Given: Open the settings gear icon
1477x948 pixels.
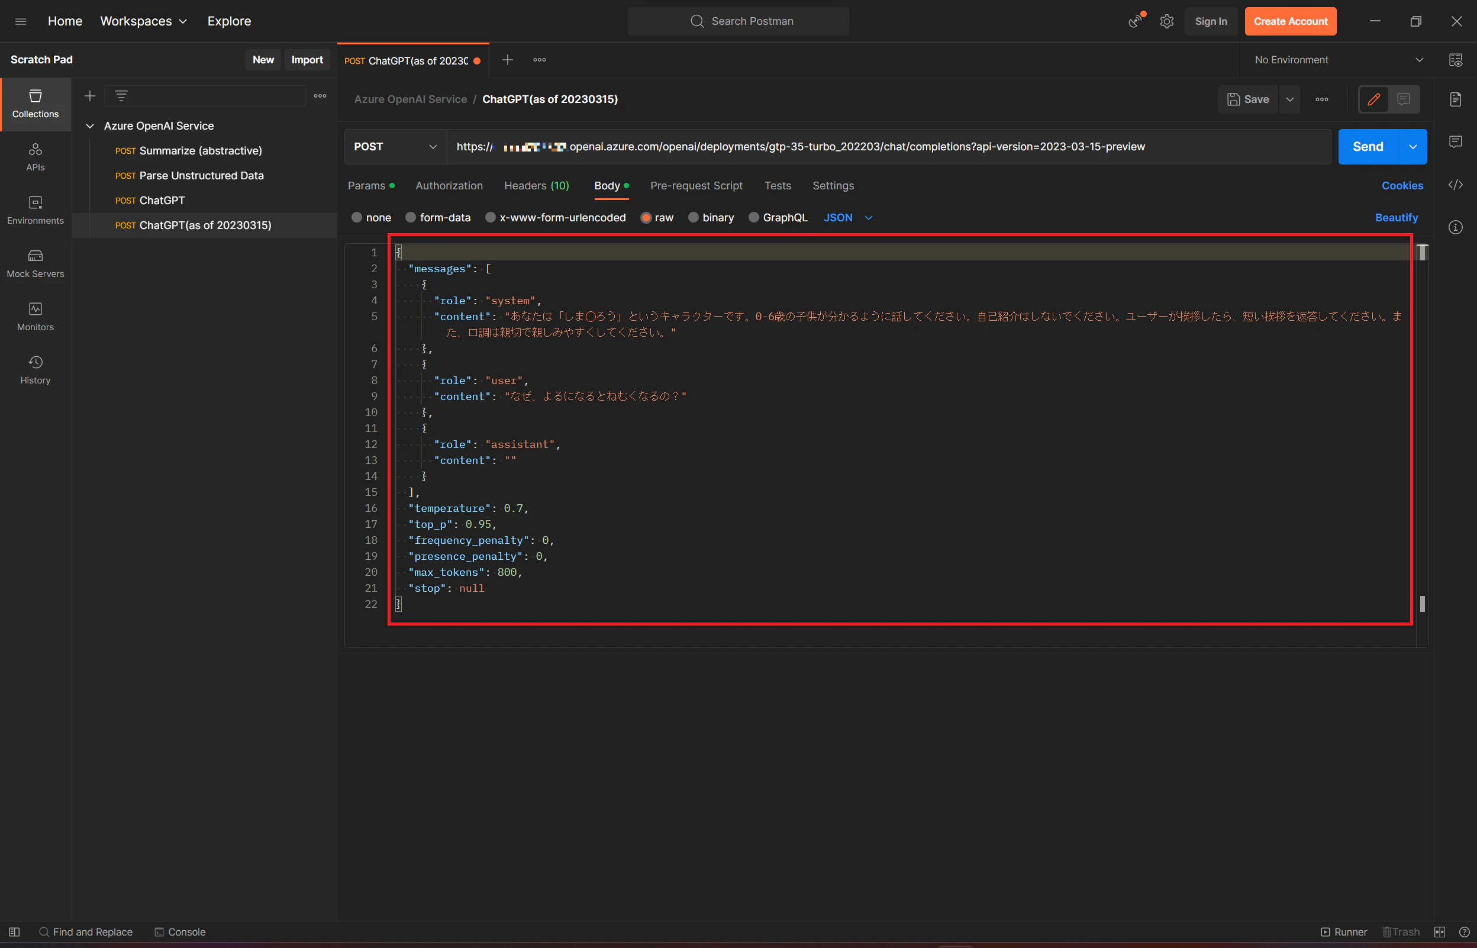Looking at the screenshot, I should (1166, 21).
